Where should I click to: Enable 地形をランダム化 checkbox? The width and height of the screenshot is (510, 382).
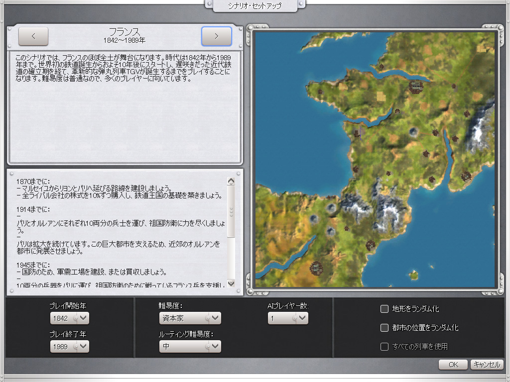[x=384, y=309]
